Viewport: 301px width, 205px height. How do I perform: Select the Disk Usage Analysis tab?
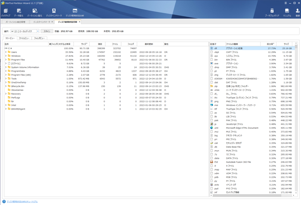coord(68,22)
